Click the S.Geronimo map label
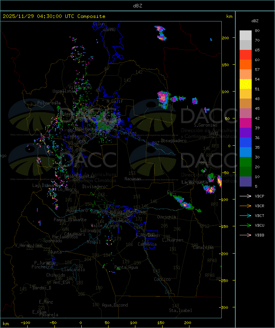Image resolution: width=275 pixels, height=328 pixels. (x=205, y=125)
